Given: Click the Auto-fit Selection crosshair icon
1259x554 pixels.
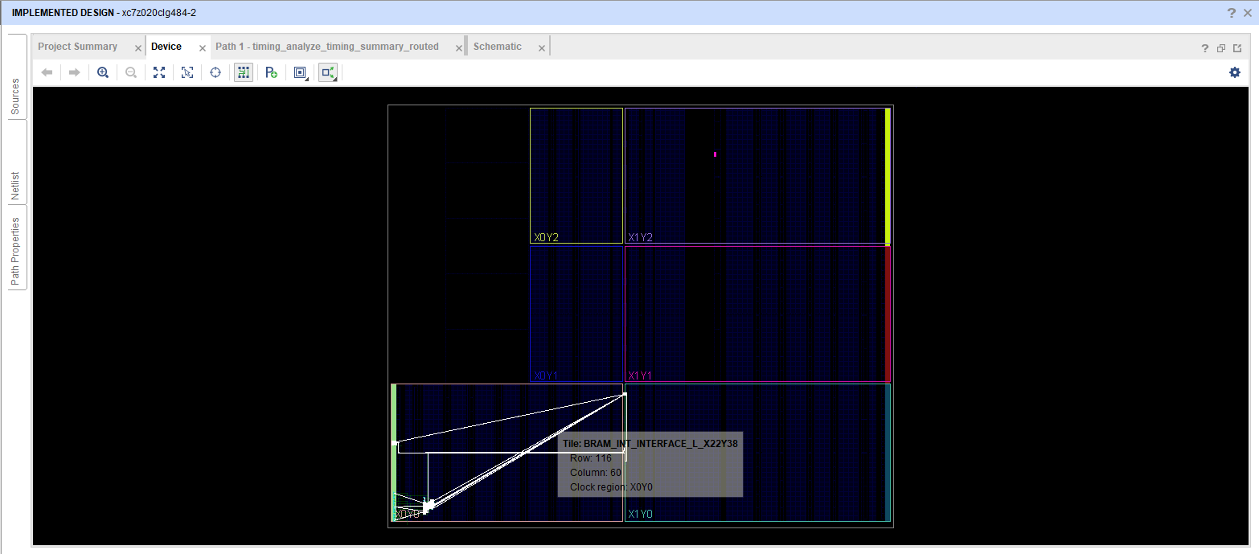Looking at the screenshot, I should tap(215, 72).
